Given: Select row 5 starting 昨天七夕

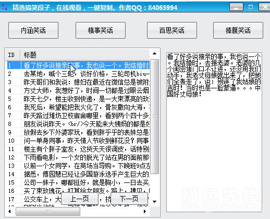Looking at the screenshot, I should coord(78,99).
